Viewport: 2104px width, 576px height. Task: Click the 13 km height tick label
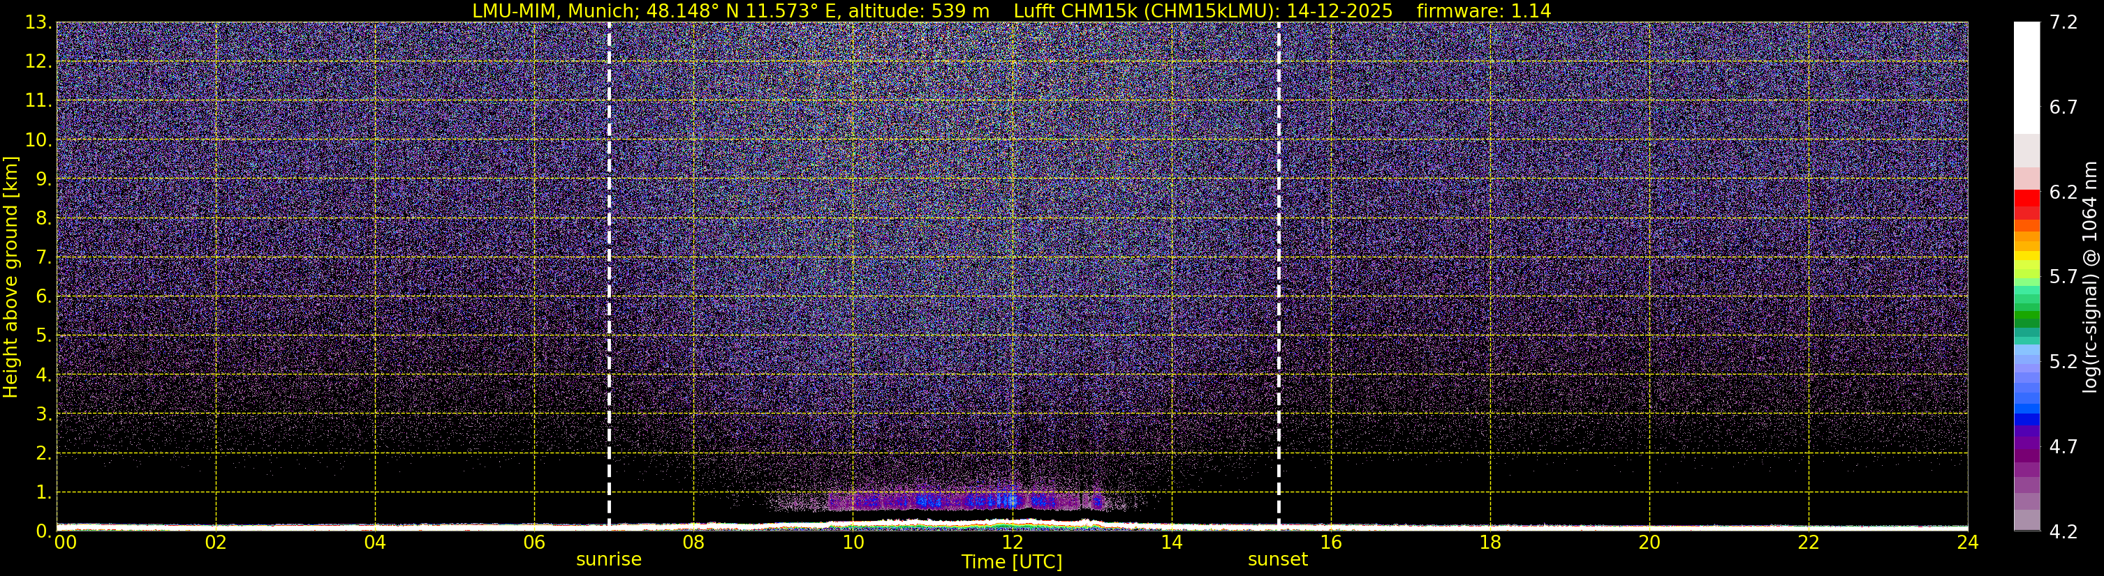click(x=38, y=23)
